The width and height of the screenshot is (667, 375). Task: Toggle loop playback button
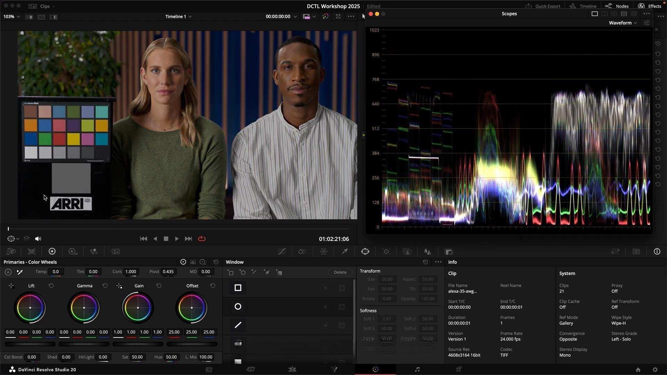click(202, 239)
